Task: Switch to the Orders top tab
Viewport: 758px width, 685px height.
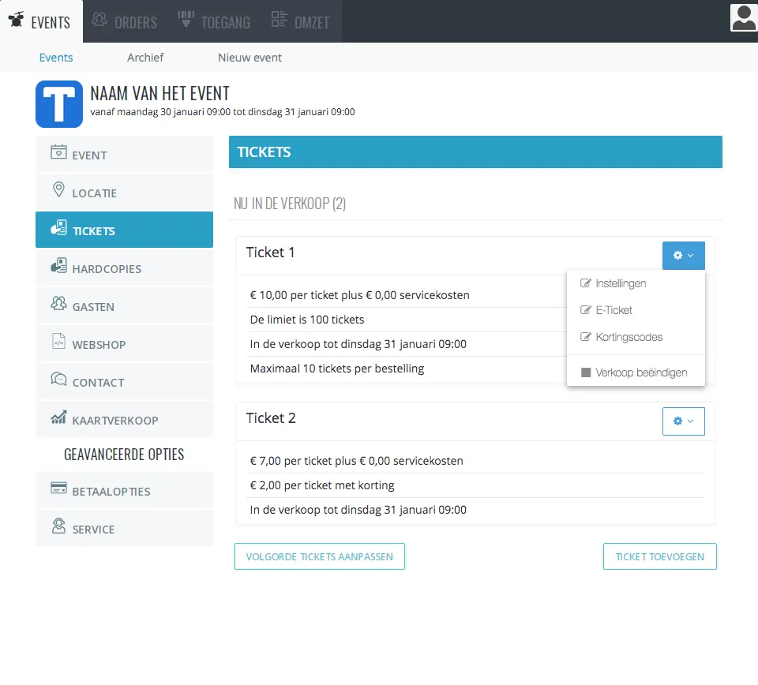Action: click(125, 22)
